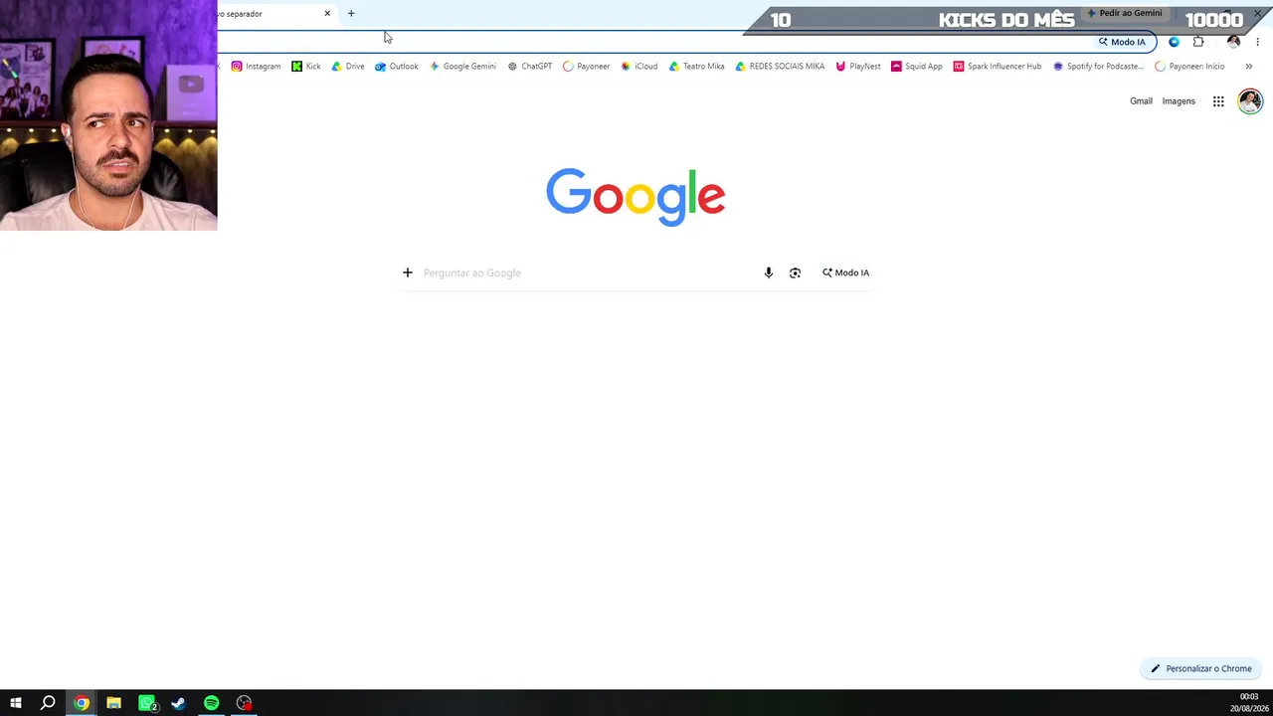Click Personalizar o Chrome
Screen dimensions: 1273x716
(x=1201, y=669)
